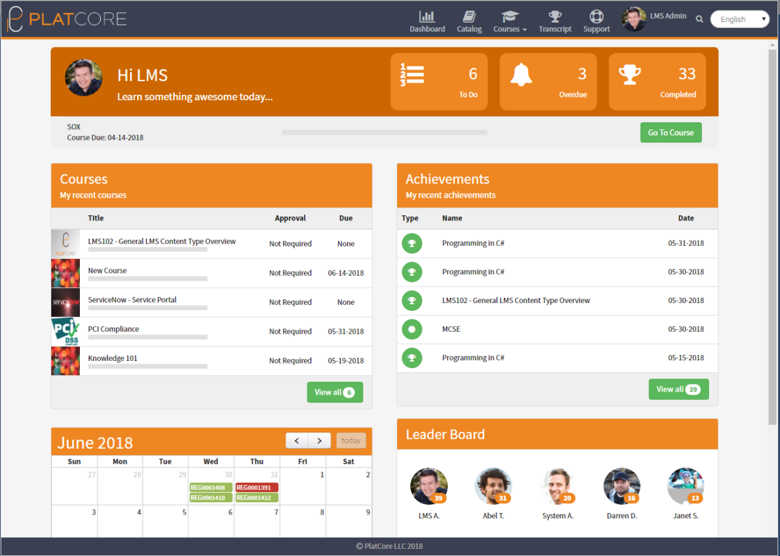The height and width of the screenshot is (556, 780).
Task: Click the search magnifier icon
Action: click(x=699, y=20)
